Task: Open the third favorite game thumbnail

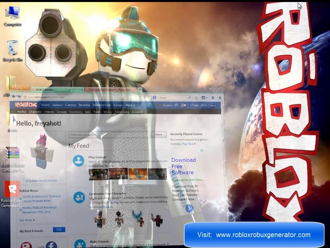Action: (138, 174)
